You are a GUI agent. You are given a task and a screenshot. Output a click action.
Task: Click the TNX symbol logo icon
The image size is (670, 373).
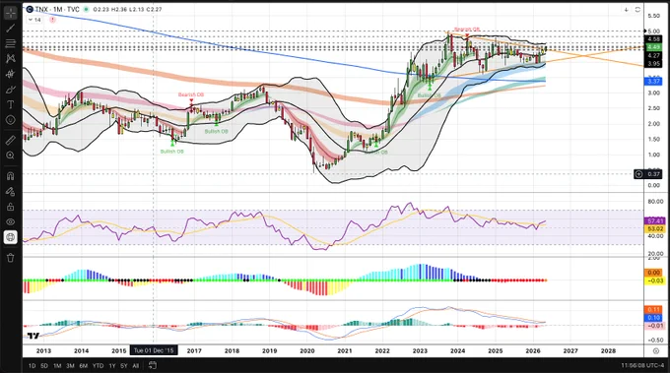click(x=30, y=9)
